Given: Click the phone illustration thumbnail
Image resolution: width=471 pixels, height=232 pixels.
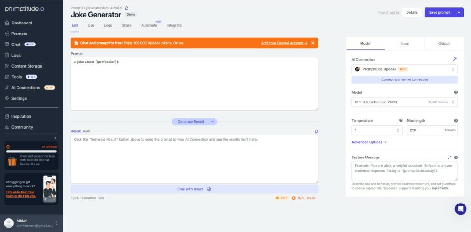Looking at the screenshot, I should click(x=50, y=189).
